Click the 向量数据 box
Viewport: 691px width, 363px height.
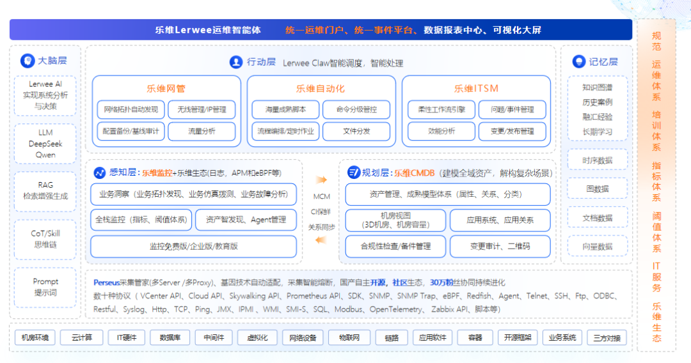click(x=597, y=247)
